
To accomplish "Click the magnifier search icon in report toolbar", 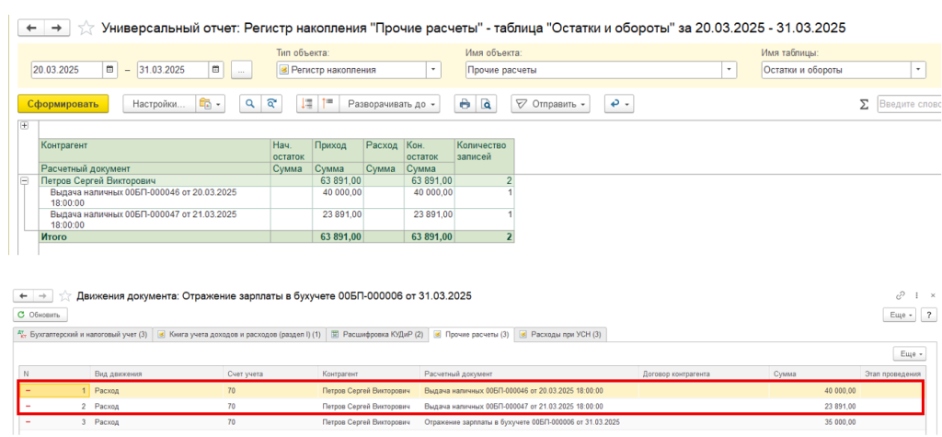I will pyautogui.click(x=250, y=104).
